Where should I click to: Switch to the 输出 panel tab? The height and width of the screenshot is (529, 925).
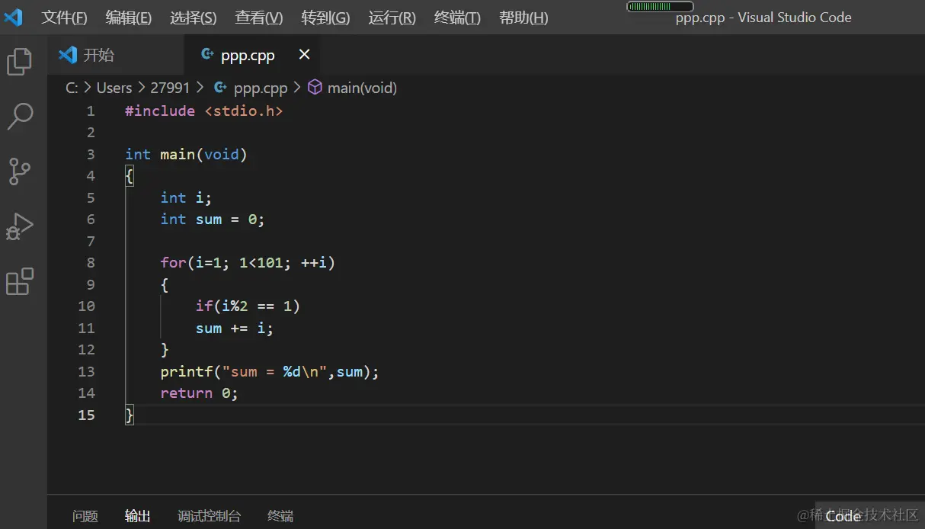138,516
